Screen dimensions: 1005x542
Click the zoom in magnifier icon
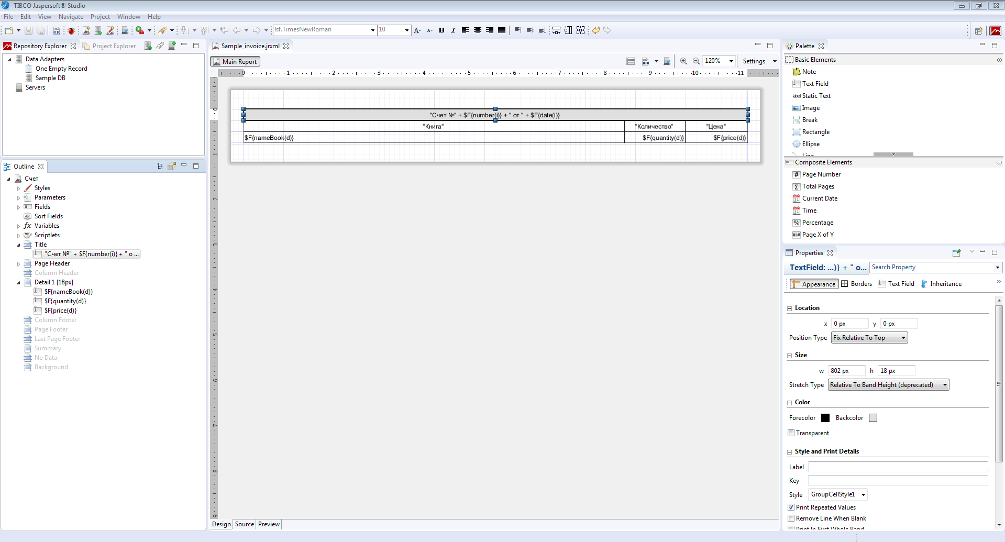[x=683, y=61]
